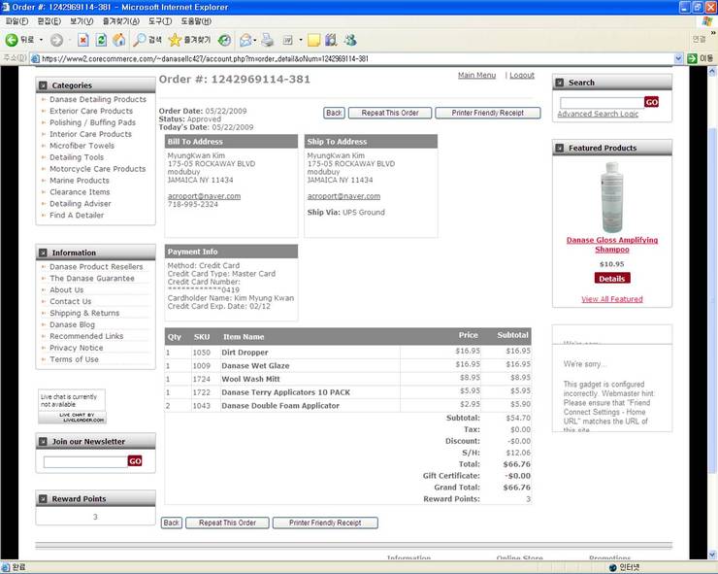Image resolution: width=718 pixels, height=574 pixels.
Task: Print the page with printer icon
Action: pyautogui.click(x=268, y=41)
